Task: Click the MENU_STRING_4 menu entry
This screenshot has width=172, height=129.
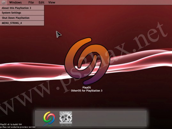Action: (x=22, y=23)
